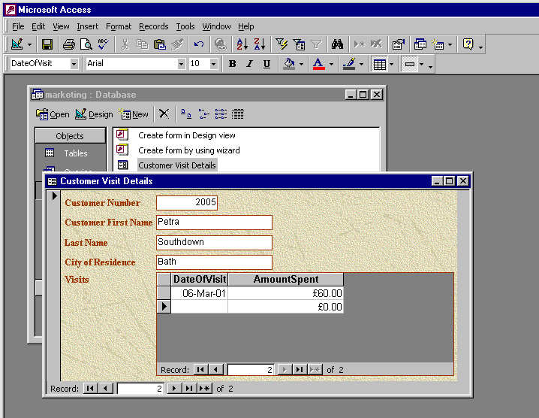The width and height of the screenshot is (539, 418).
Task: Click the Paste clipboard icon
Action: click(159, 44)
